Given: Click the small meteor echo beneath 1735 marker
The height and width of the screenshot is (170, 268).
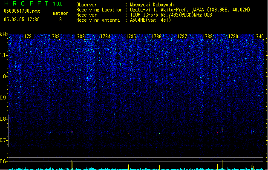Looking at the screenshot, I should [x=128, y=133].
